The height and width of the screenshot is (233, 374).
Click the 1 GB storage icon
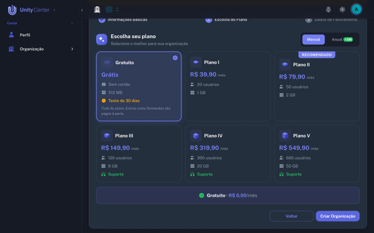pos(192,92)
